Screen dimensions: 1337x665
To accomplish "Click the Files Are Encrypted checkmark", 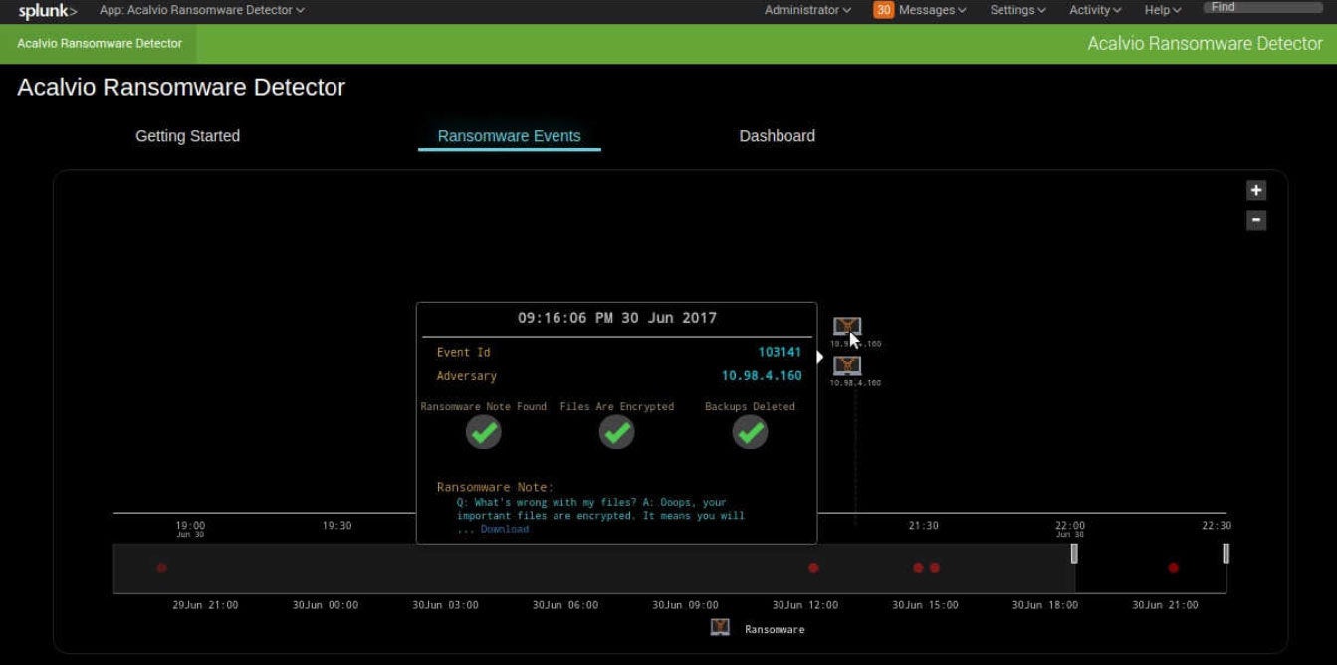I will tap(616, 432).
